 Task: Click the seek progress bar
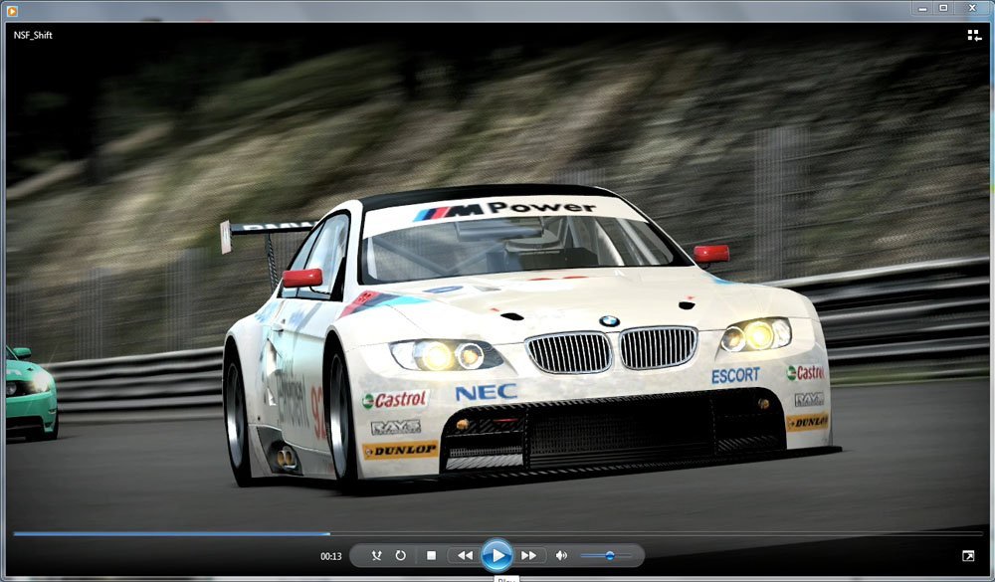497,534
